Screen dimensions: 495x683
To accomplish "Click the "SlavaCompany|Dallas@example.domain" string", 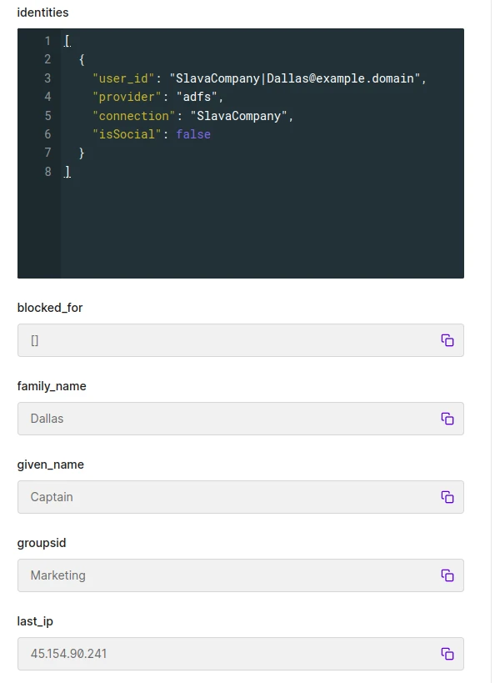I will (295, 78).
